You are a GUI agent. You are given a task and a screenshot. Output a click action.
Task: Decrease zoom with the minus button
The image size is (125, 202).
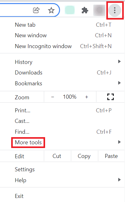53,97
